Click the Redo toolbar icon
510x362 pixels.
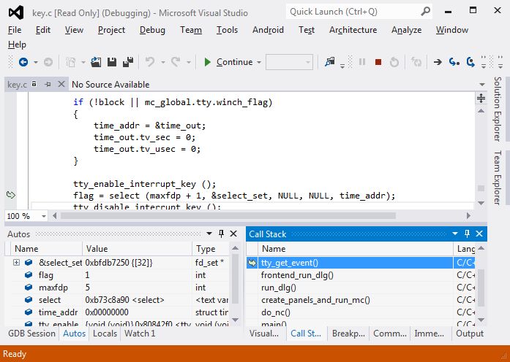(x=176, y=61)
